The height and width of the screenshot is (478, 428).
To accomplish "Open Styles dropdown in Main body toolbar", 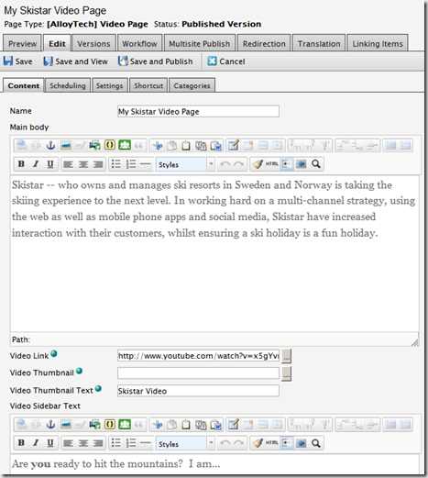I will 185,164.
